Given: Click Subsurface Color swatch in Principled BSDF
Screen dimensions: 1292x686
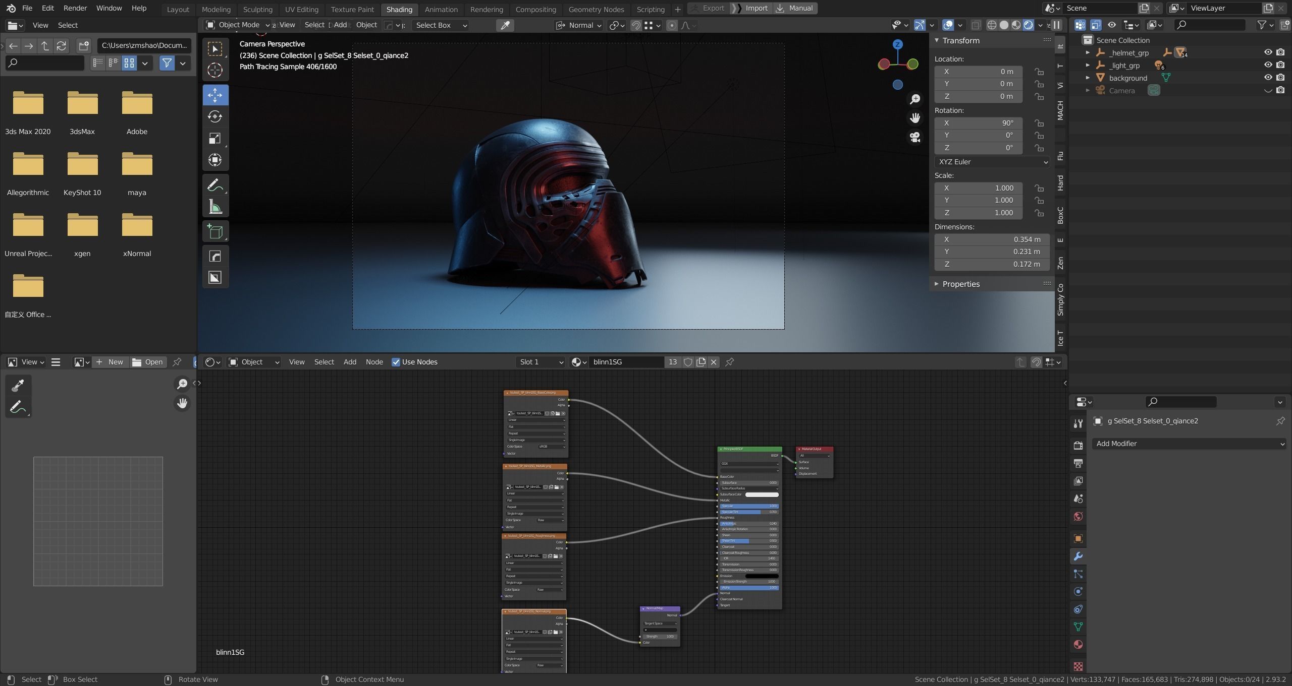Looking at the screenshot, I should [x=762, y=494].
